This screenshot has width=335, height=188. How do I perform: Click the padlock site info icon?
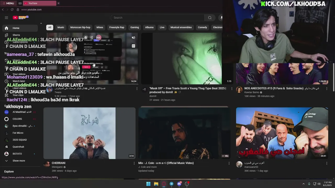(18, 10)
